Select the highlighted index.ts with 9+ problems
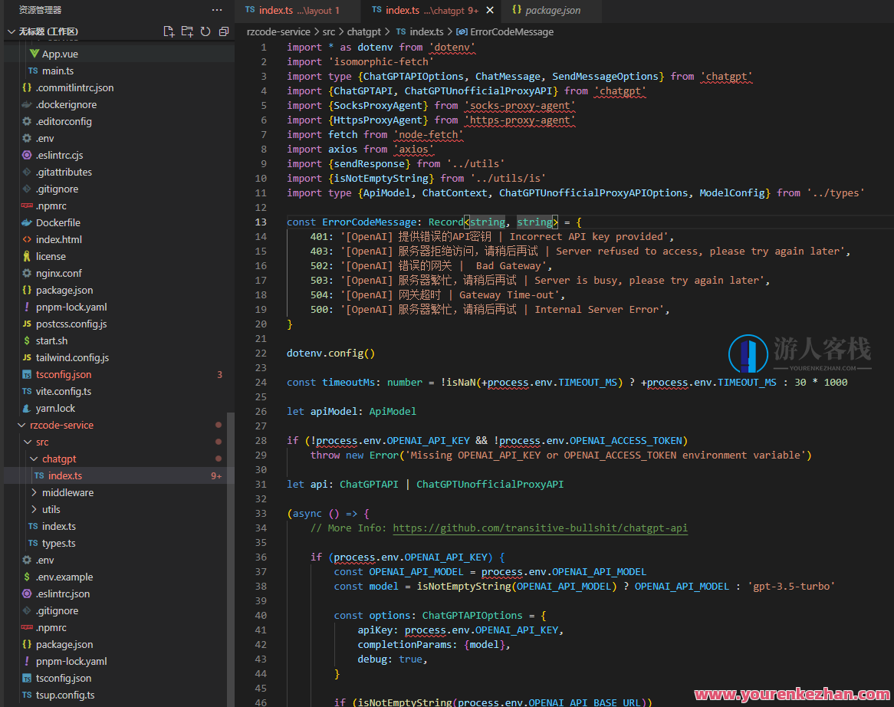Image resolution: width=894 pixels, height=707 pixels. 119,475
